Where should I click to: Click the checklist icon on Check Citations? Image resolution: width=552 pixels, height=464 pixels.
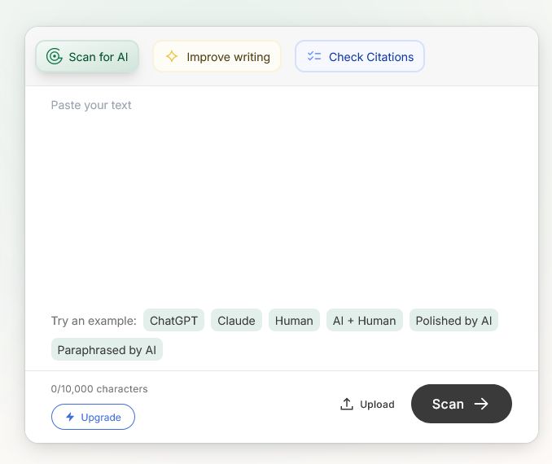coord(314,56)
